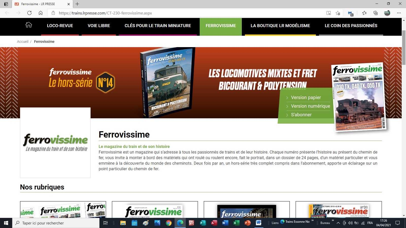Image resolution: width=406 pixels, height=228 pixels.
Task: Activate the Read aloud immersive reader icon
Action: (329, 13)
